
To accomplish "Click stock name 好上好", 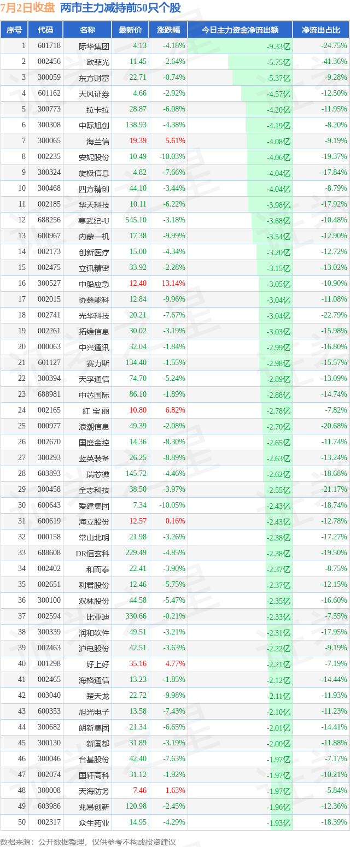I will [x=98, y=664].
